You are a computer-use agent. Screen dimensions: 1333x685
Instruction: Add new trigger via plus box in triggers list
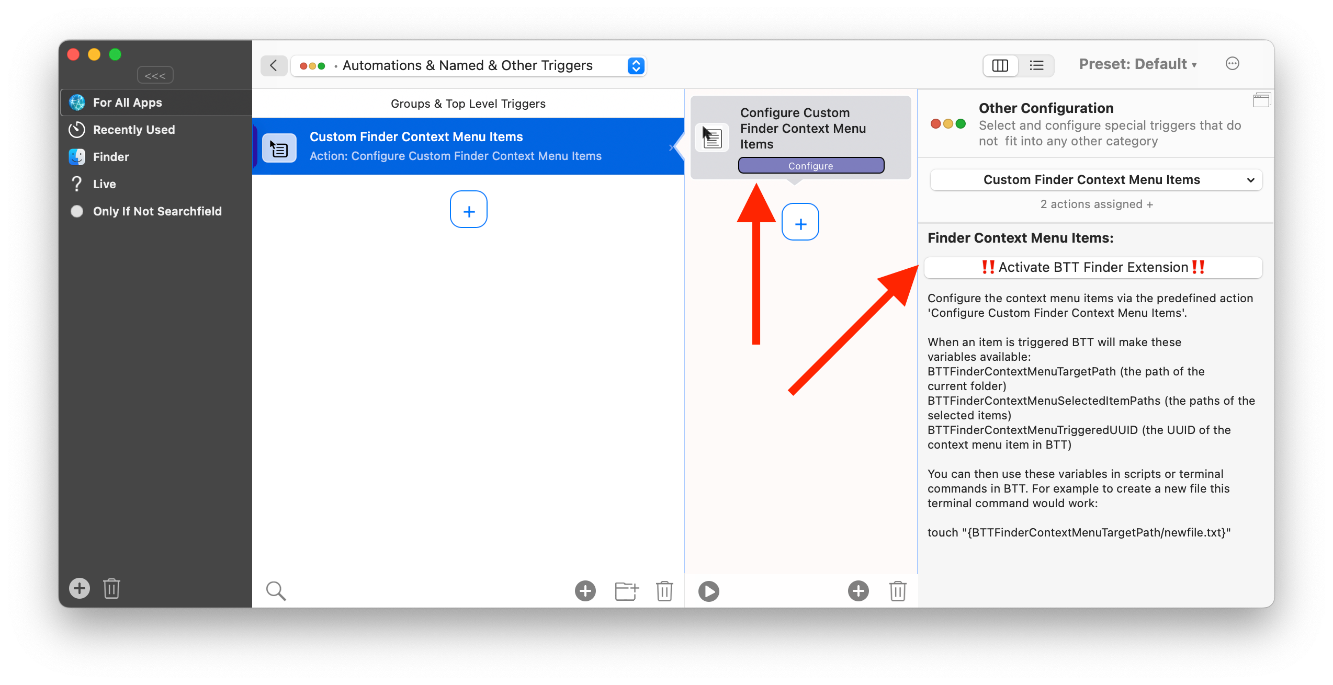pyautogui.click(x=469, y=210)
